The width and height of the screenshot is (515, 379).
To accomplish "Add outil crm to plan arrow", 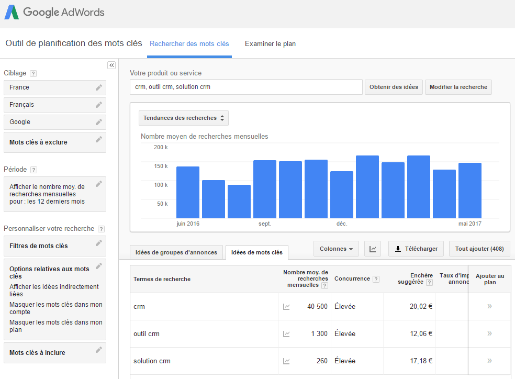I will [489, 333].
